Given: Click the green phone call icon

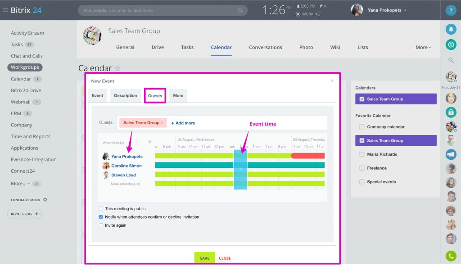Looking at the screenshot, I should (451, 256).
